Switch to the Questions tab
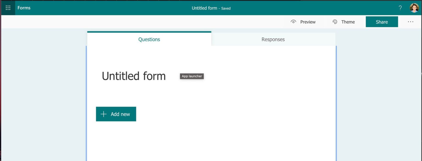 [149, 39]
